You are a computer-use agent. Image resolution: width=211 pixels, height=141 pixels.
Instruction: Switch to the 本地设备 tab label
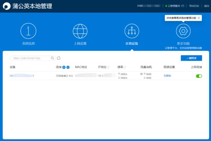[132, 43]
